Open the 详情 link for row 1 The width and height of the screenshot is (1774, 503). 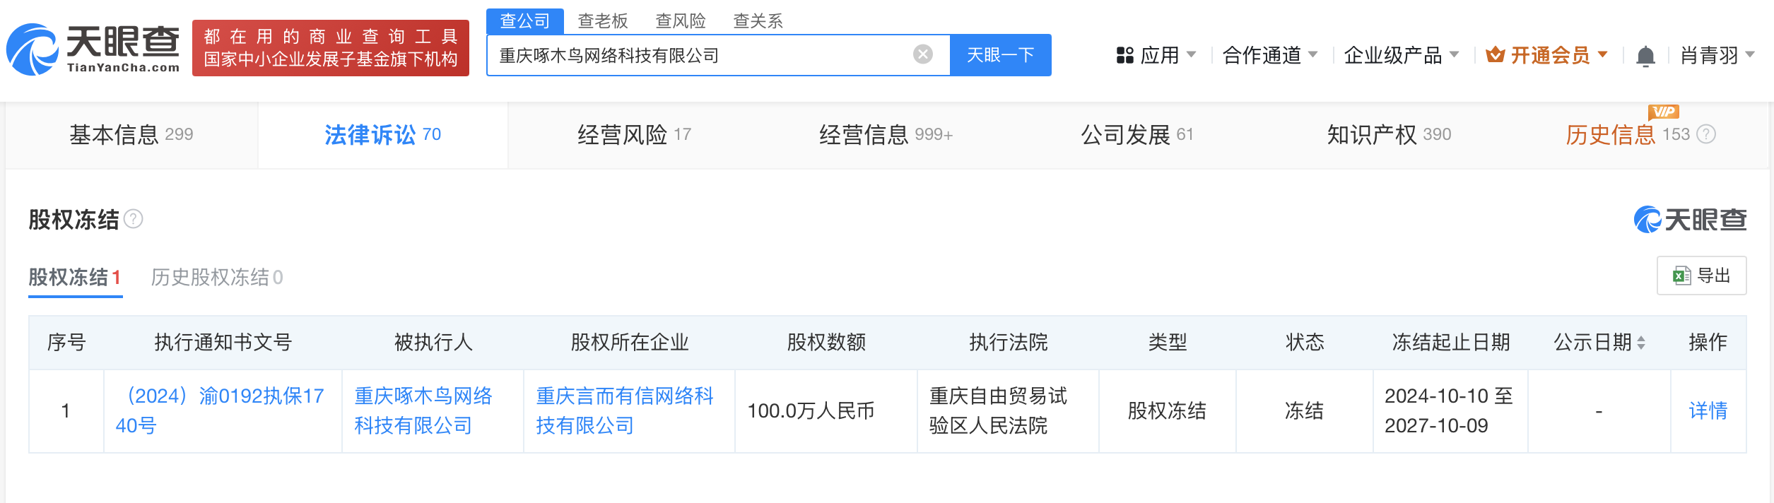tap(1708, 410)
